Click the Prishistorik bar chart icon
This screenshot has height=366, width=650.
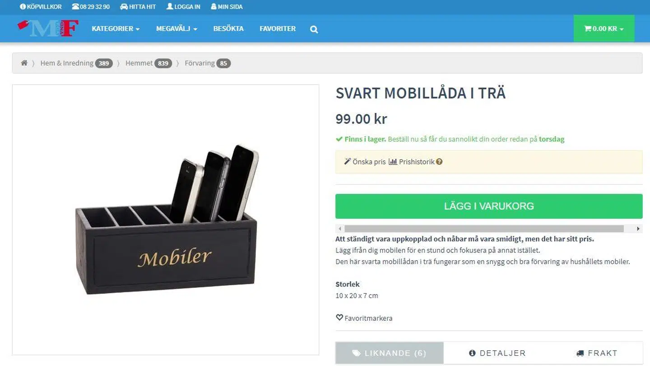coord(393,161)
